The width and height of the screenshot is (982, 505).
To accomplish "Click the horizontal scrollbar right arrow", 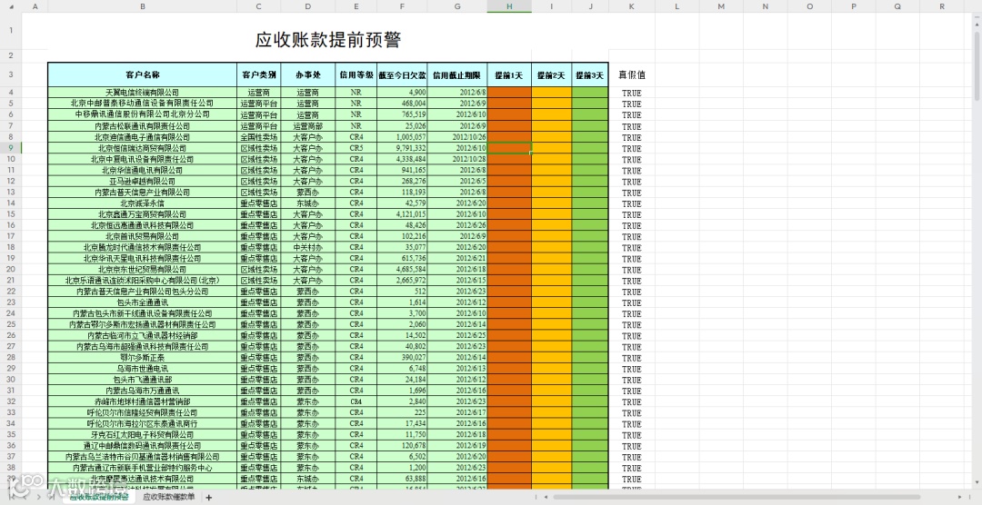I will [961, 498].
